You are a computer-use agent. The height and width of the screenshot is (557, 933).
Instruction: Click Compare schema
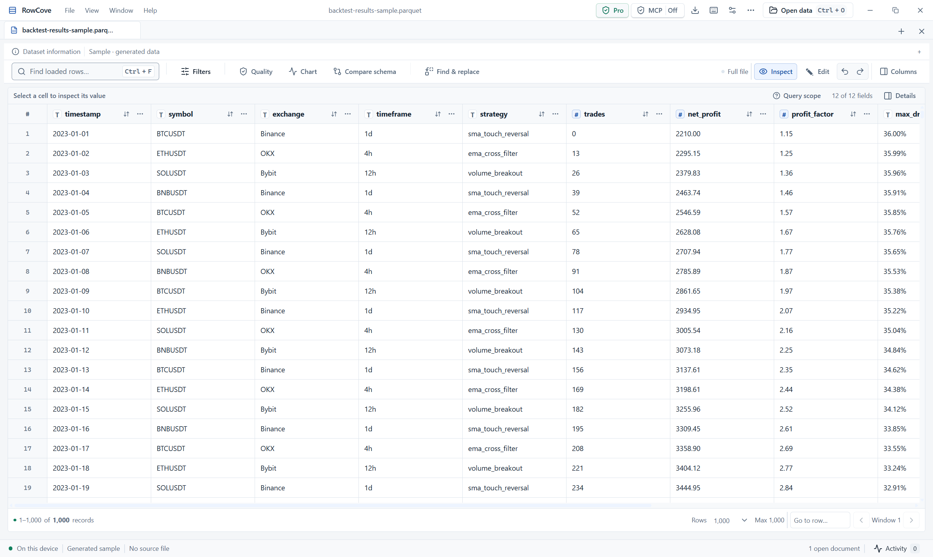click(364, 71)
